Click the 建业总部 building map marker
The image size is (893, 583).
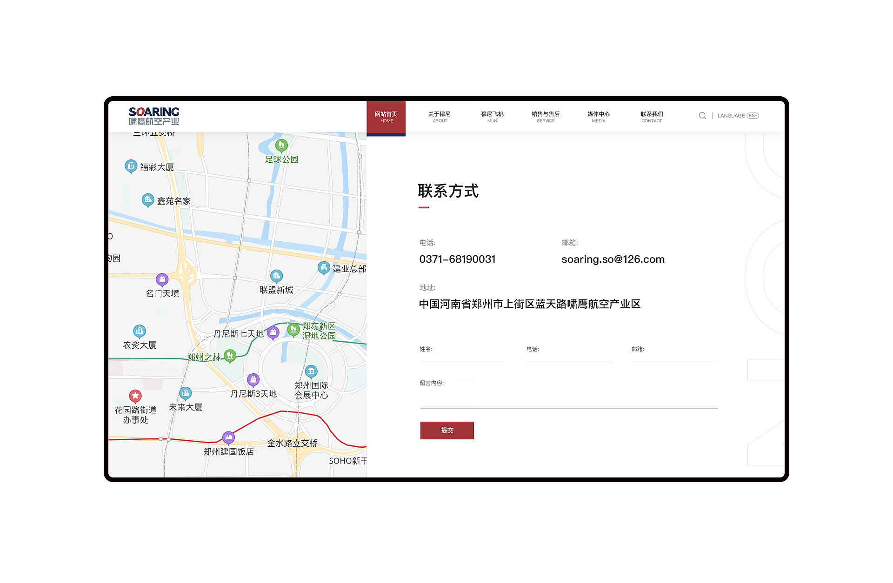(324, 268)
